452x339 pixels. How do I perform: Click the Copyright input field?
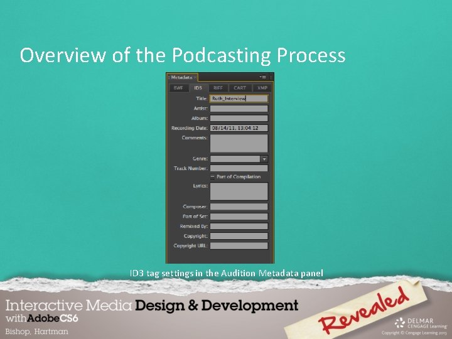[x=239, y=236]
